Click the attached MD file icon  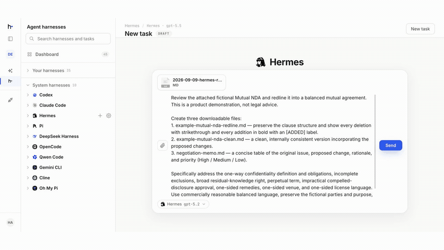click(166, 82)
